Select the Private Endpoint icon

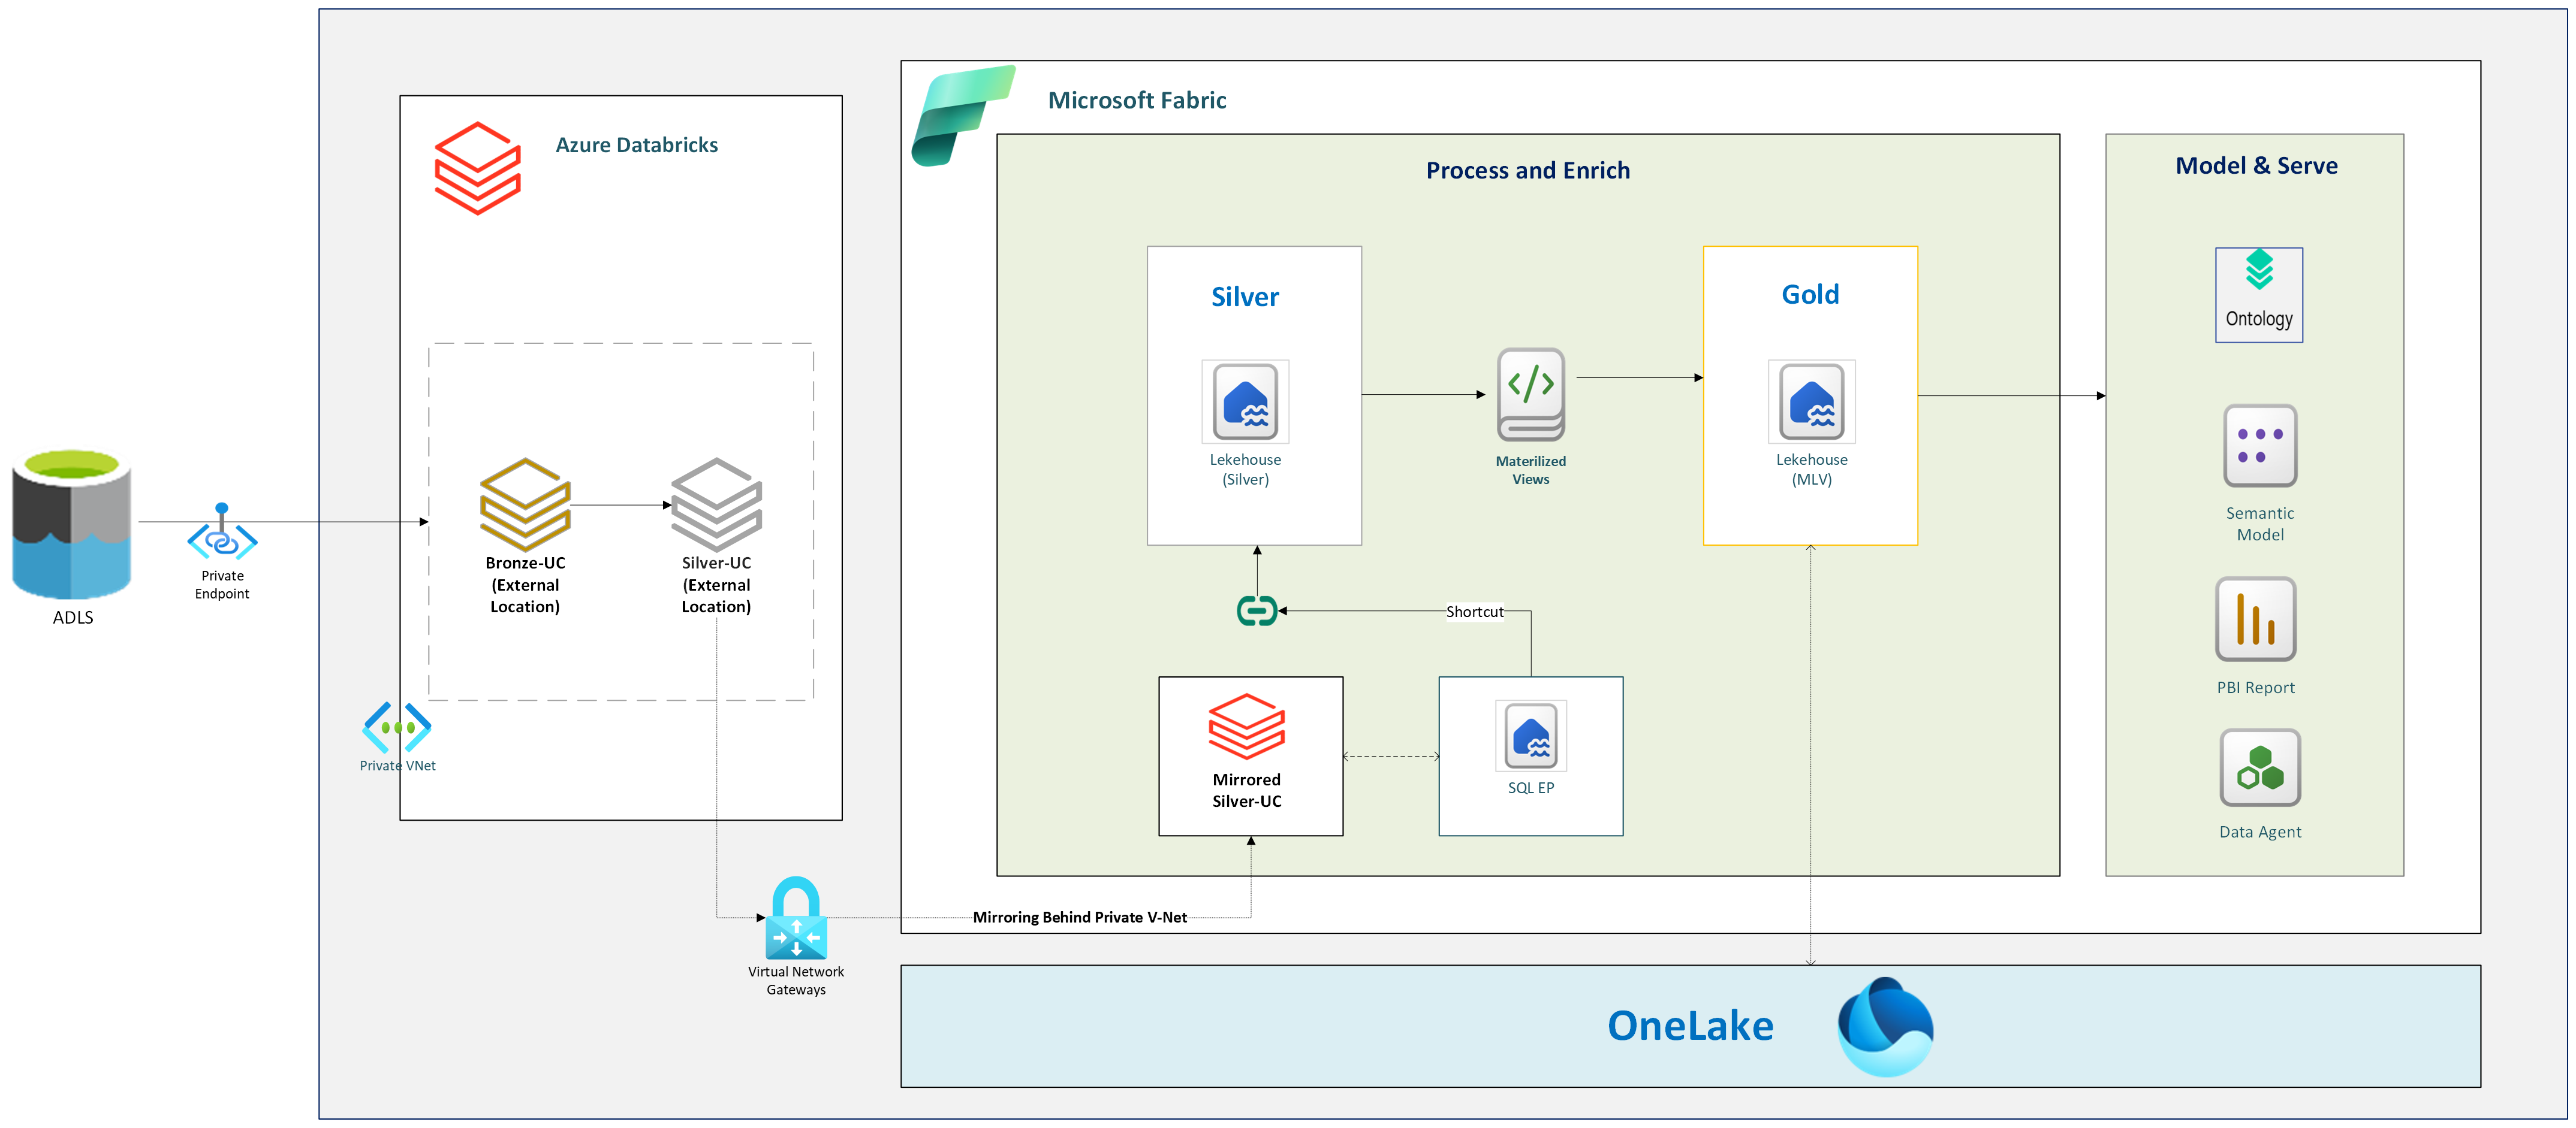[222, 533]
